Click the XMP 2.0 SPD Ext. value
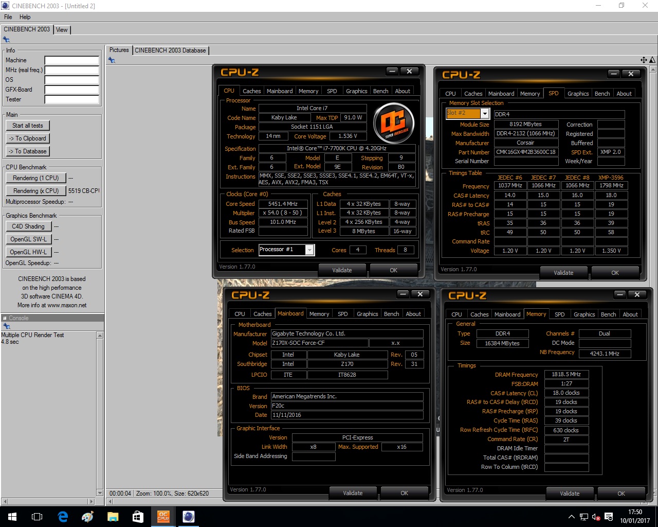Screen dimensions: 658x527 click(x=610, y=152)
